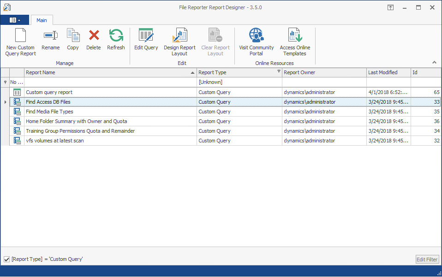
Task: Click the green Refresh icon
Action: point(116,36)
